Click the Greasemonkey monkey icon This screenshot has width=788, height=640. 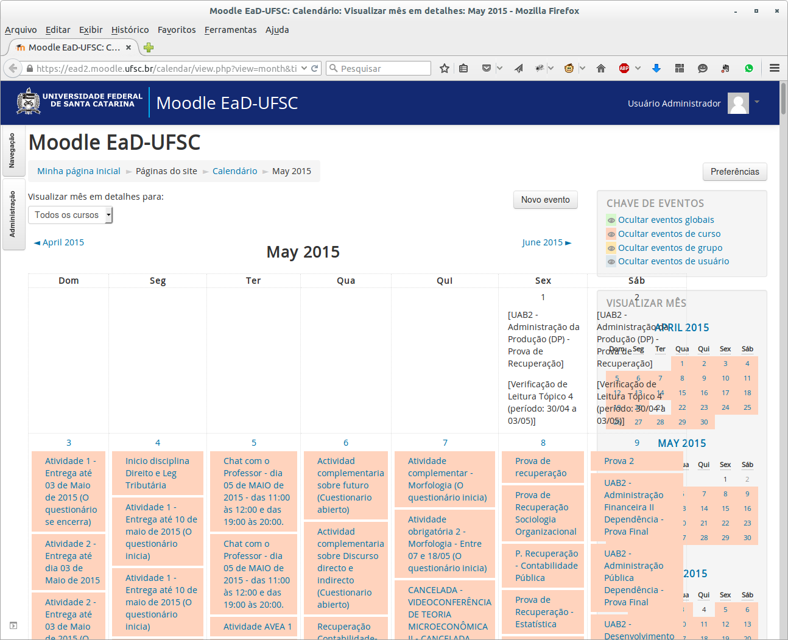click(x=569, y=68)
